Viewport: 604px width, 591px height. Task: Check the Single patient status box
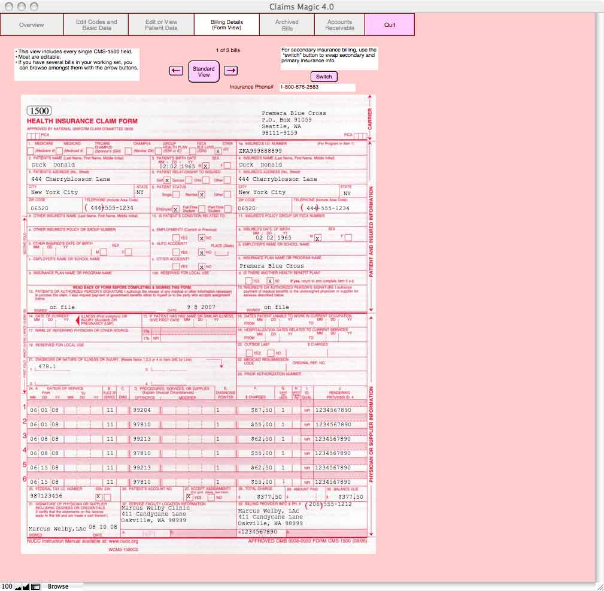[176, 195]
